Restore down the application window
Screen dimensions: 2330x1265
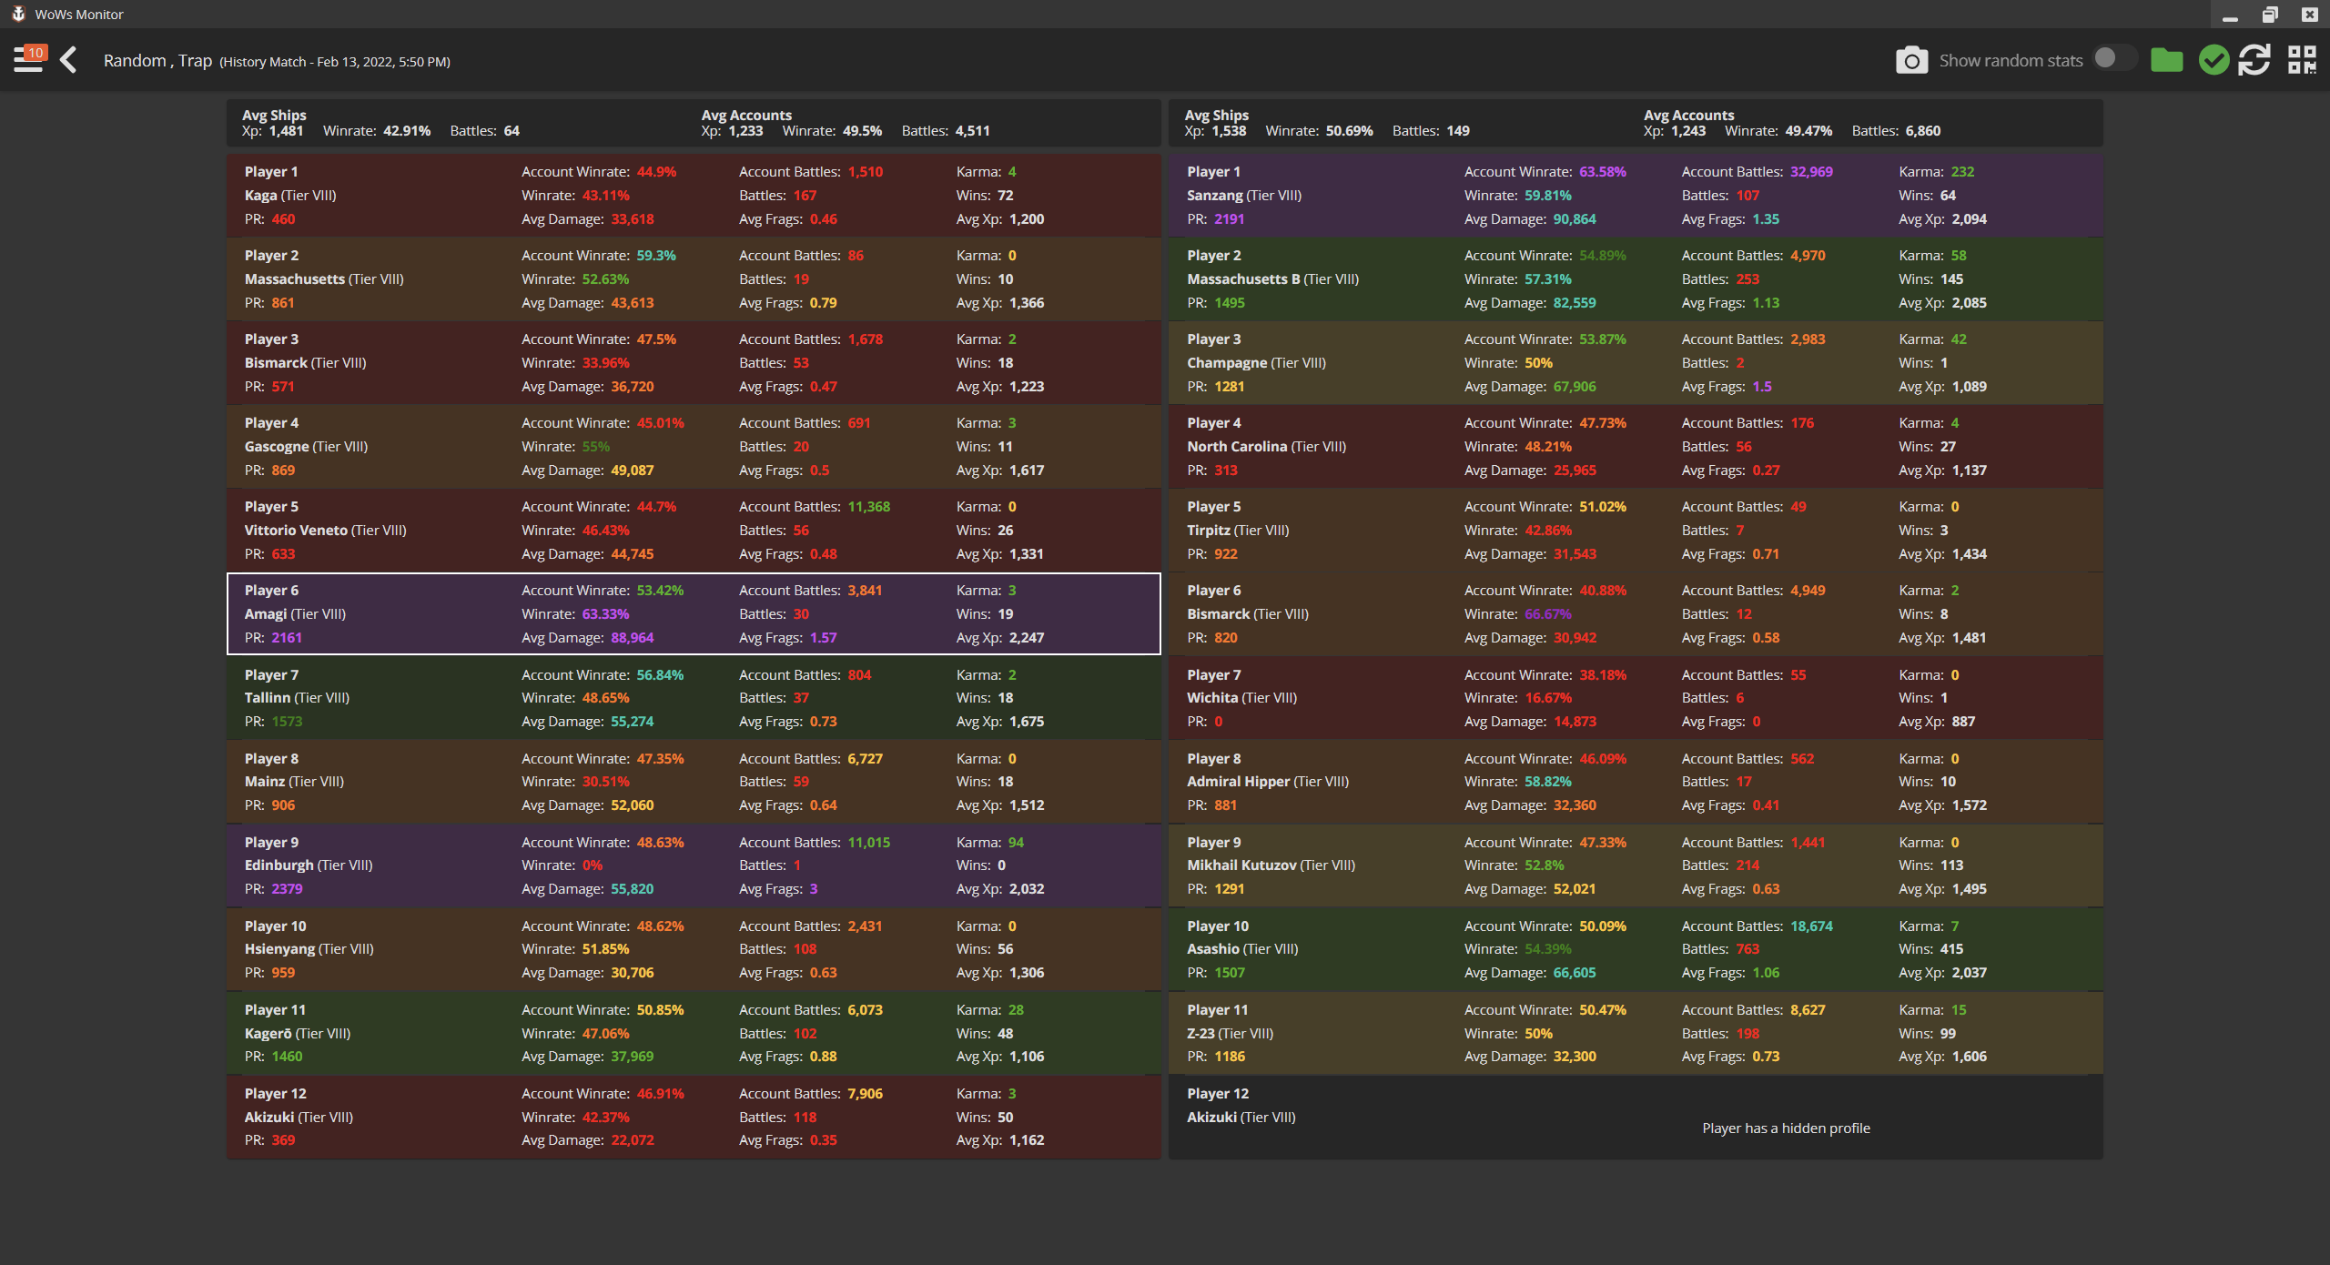pyautogui.click(x=2269, y=14)
